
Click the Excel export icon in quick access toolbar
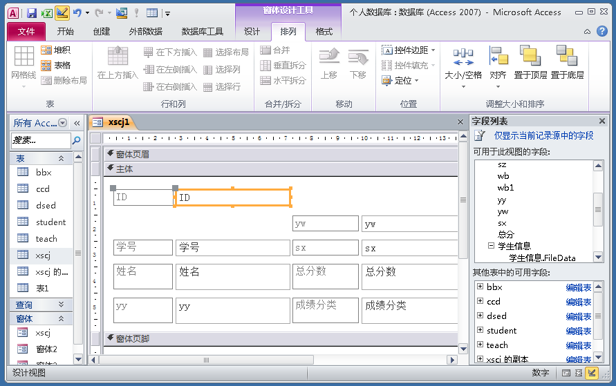[47, 13]
